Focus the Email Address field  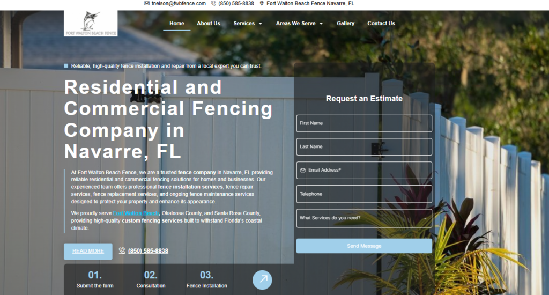pyautogui.click(x=364, y=170)
